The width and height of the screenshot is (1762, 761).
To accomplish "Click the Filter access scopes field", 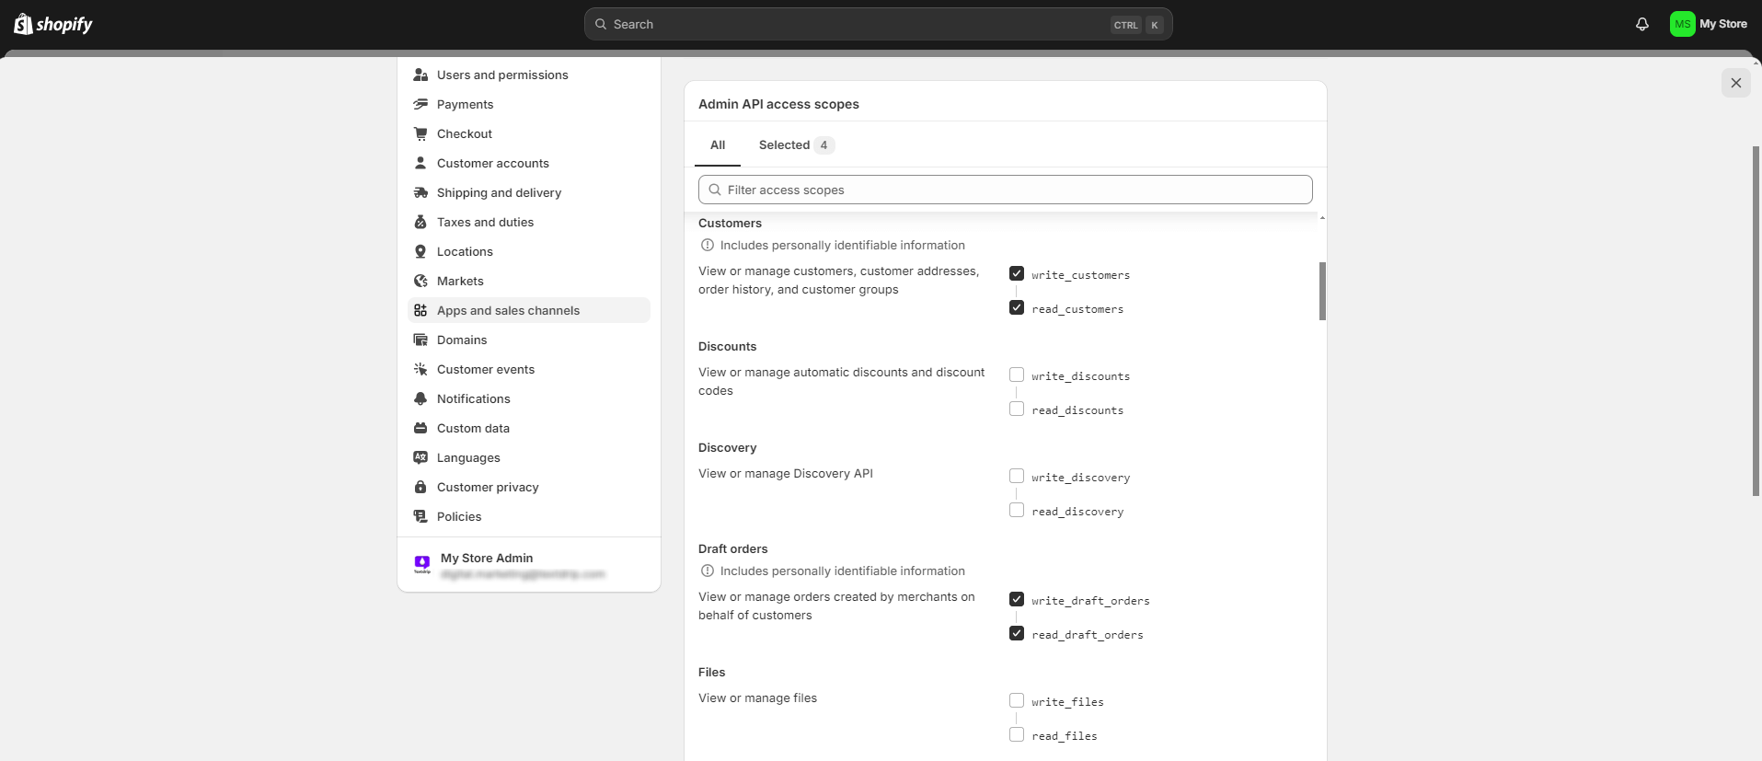I will (1006, 190).
